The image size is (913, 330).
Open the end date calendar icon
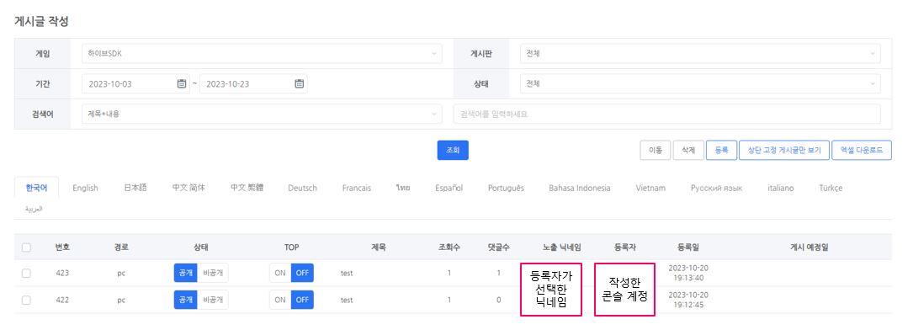coord(300,84)
